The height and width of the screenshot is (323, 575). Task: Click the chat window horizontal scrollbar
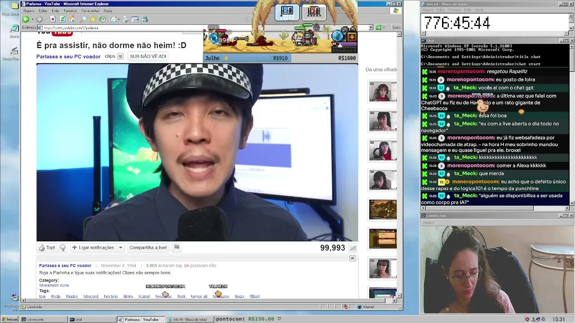[x=495, y=208]
